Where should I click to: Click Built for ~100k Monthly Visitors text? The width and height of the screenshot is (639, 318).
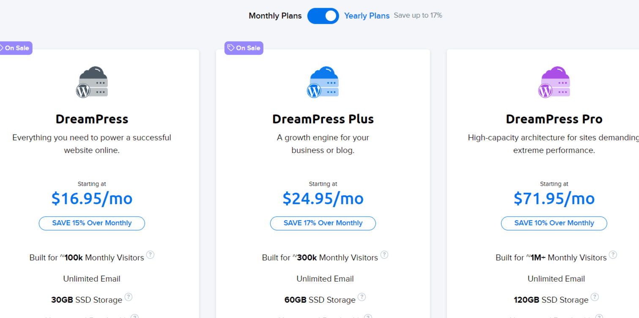click(87, 258)
